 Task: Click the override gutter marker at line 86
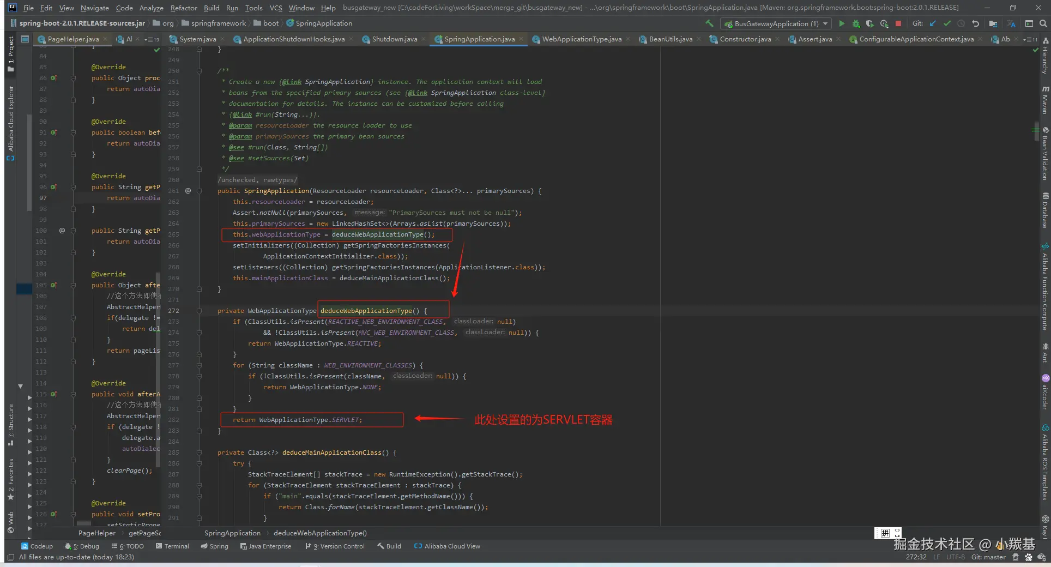pyautogui.click(x=53, y=78)
